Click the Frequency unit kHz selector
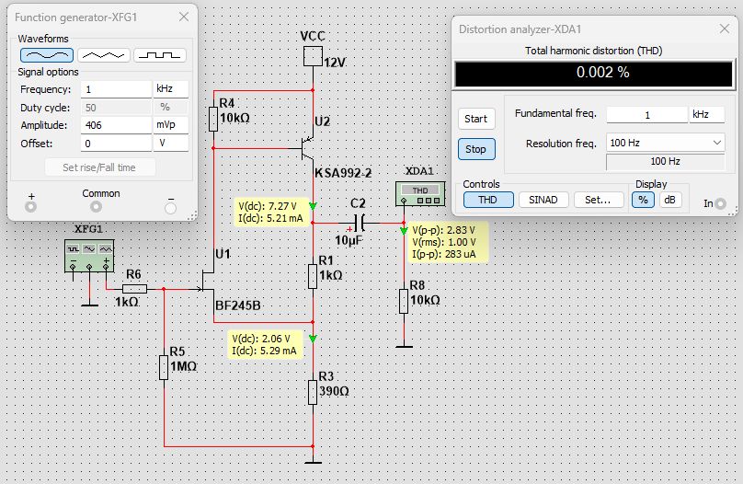The height and width of the screenshot is (484, 743). tap(171, 88)
